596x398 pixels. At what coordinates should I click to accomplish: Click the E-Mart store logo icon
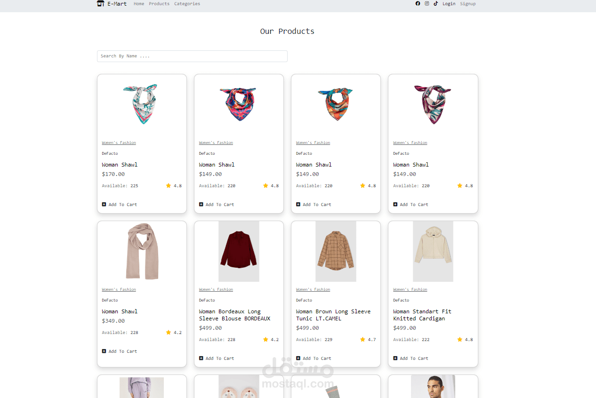pos(100,4)
